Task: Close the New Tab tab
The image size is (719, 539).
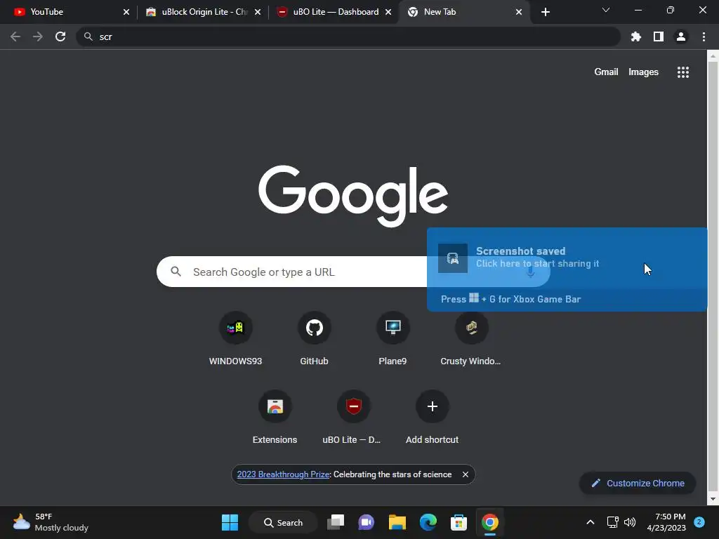Action: [x=519, y=12]
